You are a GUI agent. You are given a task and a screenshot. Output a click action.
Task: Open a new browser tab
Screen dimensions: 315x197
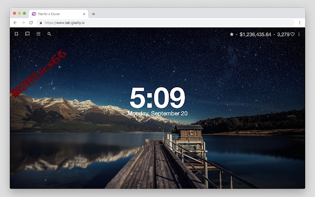pyautogui.click(x=94, y=14)
